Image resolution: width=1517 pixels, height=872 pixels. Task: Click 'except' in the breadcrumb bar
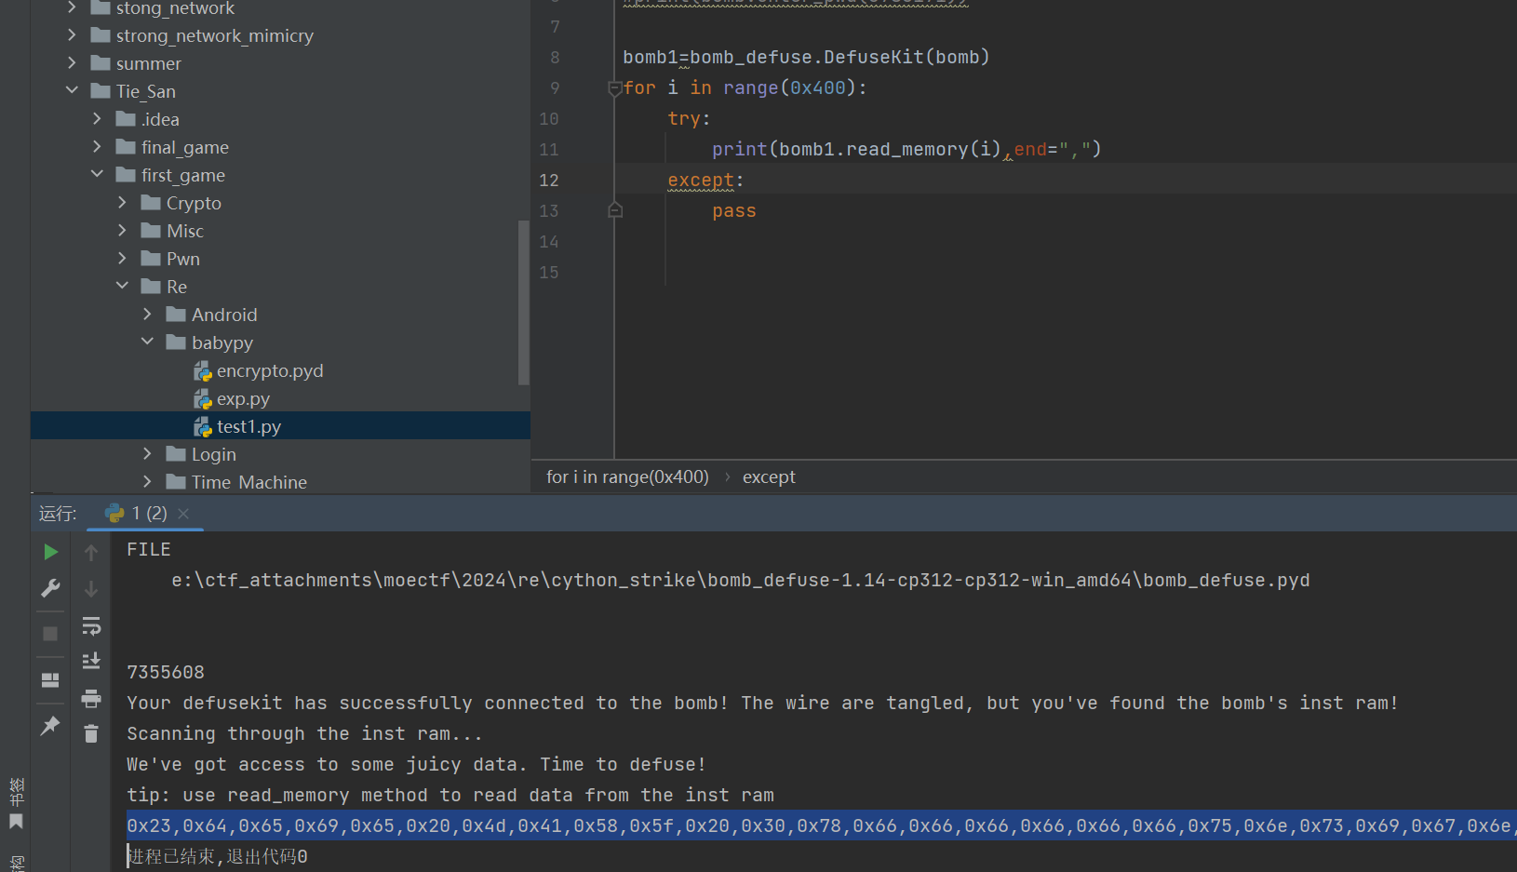tap(768, 477)
